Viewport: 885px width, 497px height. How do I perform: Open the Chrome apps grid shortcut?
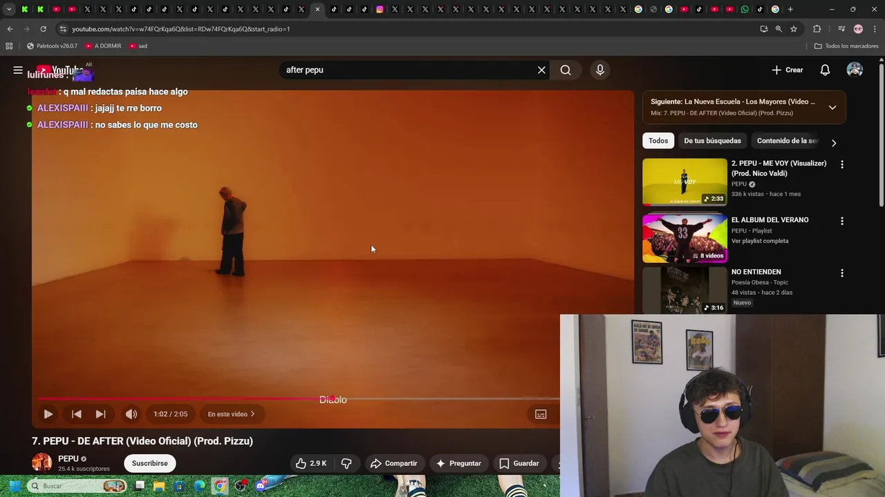pos(9,46)
